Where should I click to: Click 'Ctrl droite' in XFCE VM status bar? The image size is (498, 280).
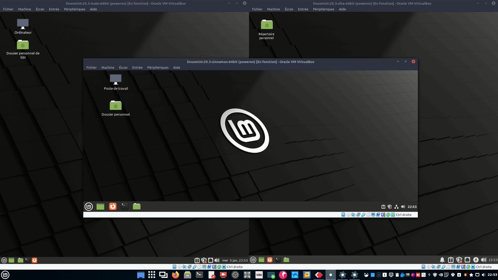(484, 267)
